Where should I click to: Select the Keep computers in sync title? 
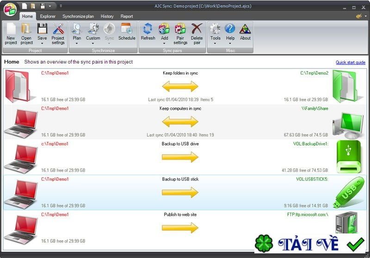180,108
